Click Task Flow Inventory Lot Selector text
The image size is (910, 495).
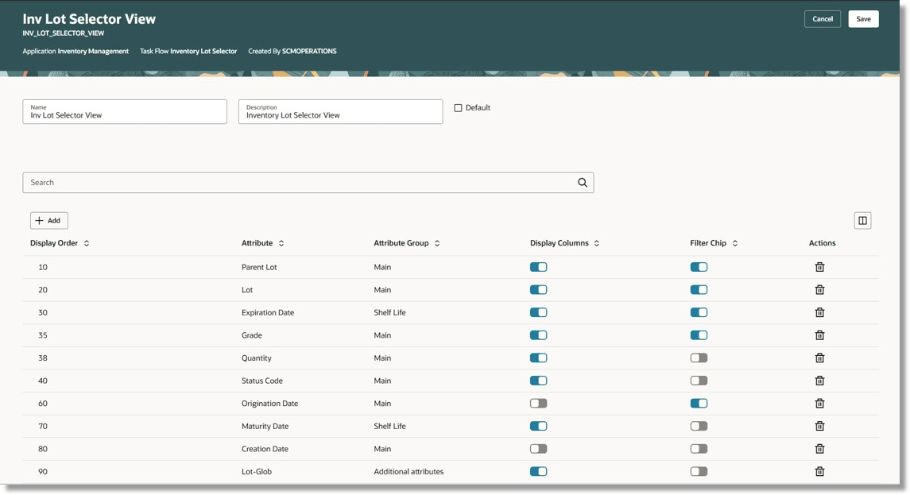coord(188,51)
